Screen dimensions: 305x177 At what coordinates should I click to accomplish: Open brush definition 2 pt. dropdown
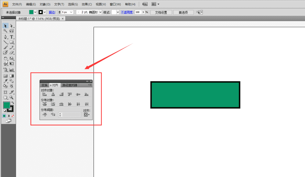coord(100,12)
